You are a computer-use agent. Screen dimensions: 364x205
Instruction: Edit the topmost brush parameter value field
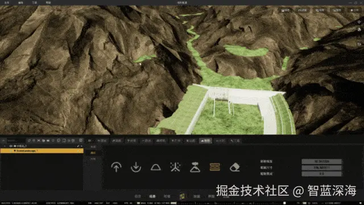coord(321,161)
